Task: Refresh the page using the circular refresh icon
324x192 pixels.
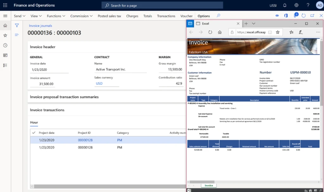Action: click(x=303, y=15)
